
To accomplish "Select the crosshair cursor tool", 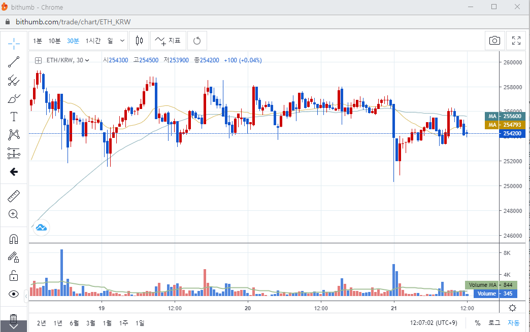I will coord(14,43).
